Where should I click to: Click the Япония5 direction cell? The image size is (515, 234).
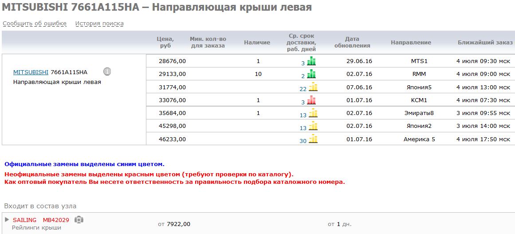(x=419, y=87)
